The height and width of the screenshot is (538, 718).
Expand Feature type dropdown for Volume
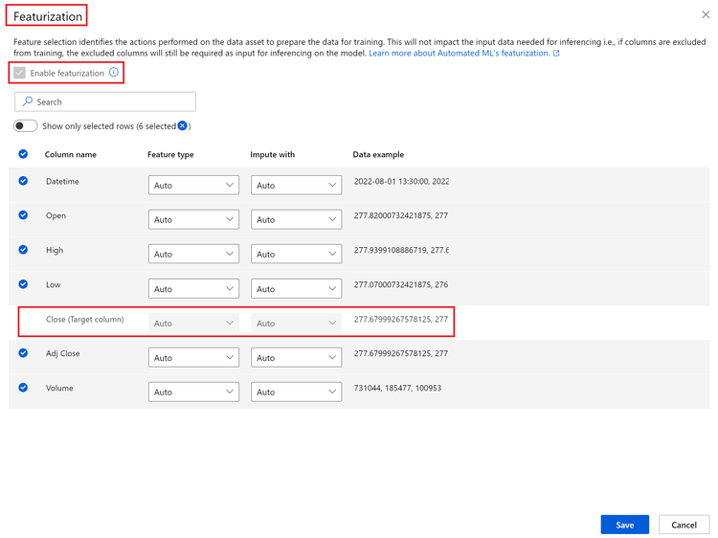(193, 392)
